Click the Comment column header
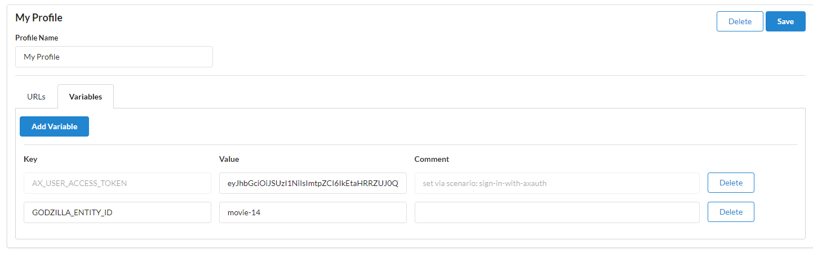The image size is (813, 254). [432, 159]
